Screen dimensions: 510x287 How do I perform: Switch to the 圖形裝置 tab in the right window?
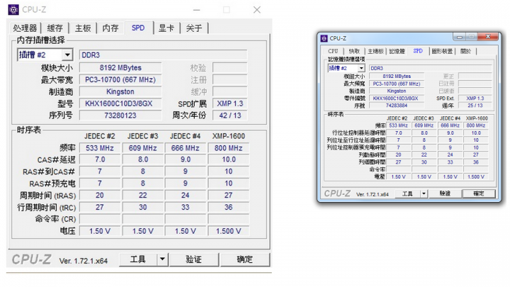442,51
